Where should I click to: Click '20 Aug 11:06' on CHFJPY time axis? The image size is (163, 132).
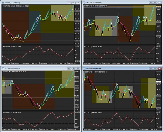[97, 63]
